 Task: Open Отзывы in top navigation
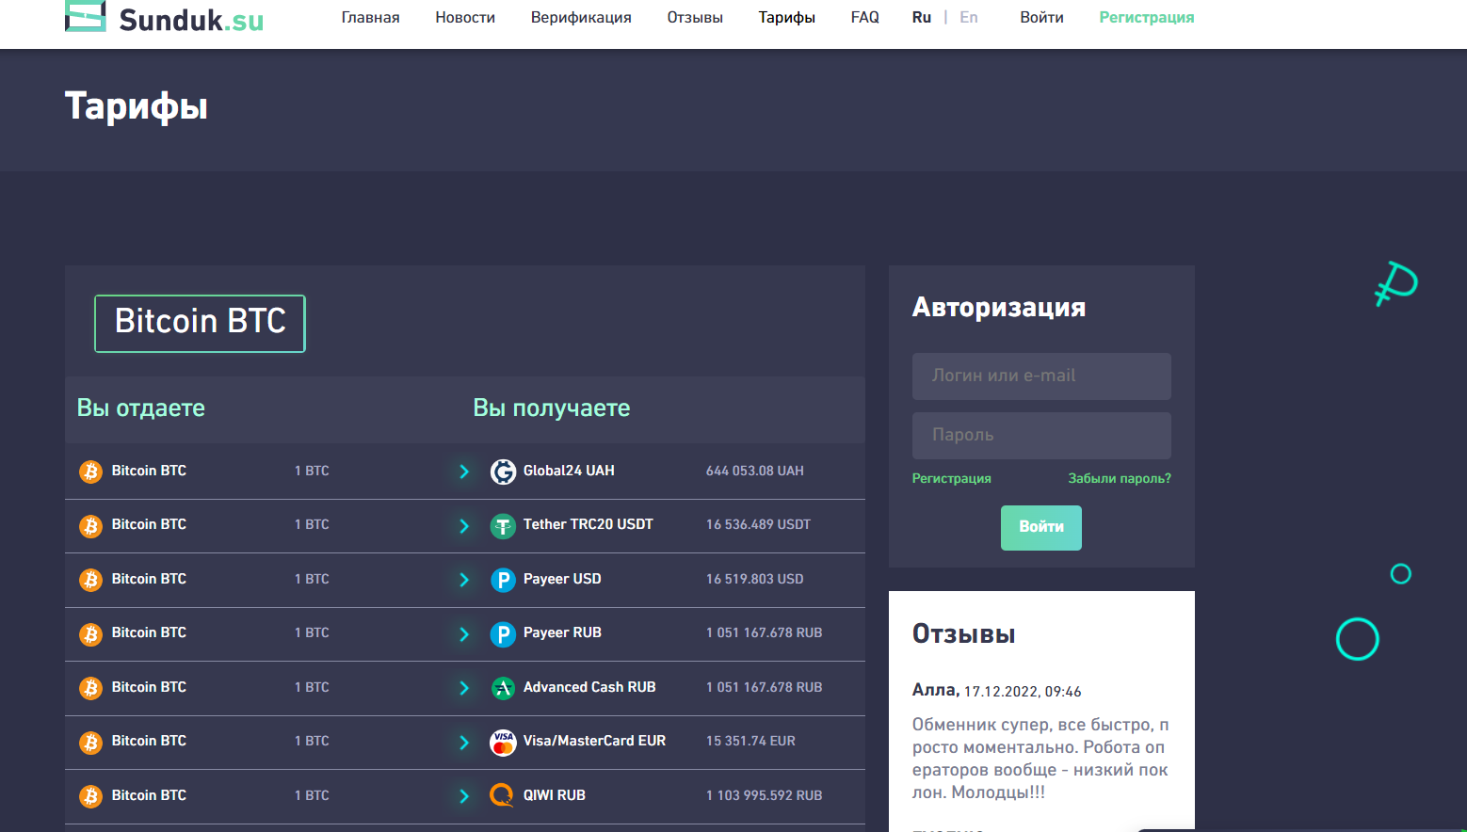[695, 17]
